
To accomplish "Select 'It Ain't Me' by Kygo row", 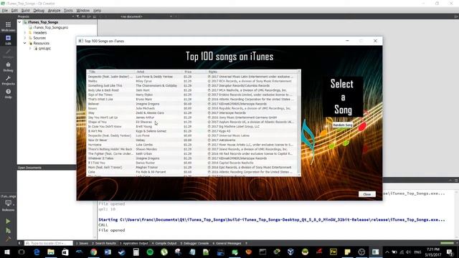I will point(192,131).
